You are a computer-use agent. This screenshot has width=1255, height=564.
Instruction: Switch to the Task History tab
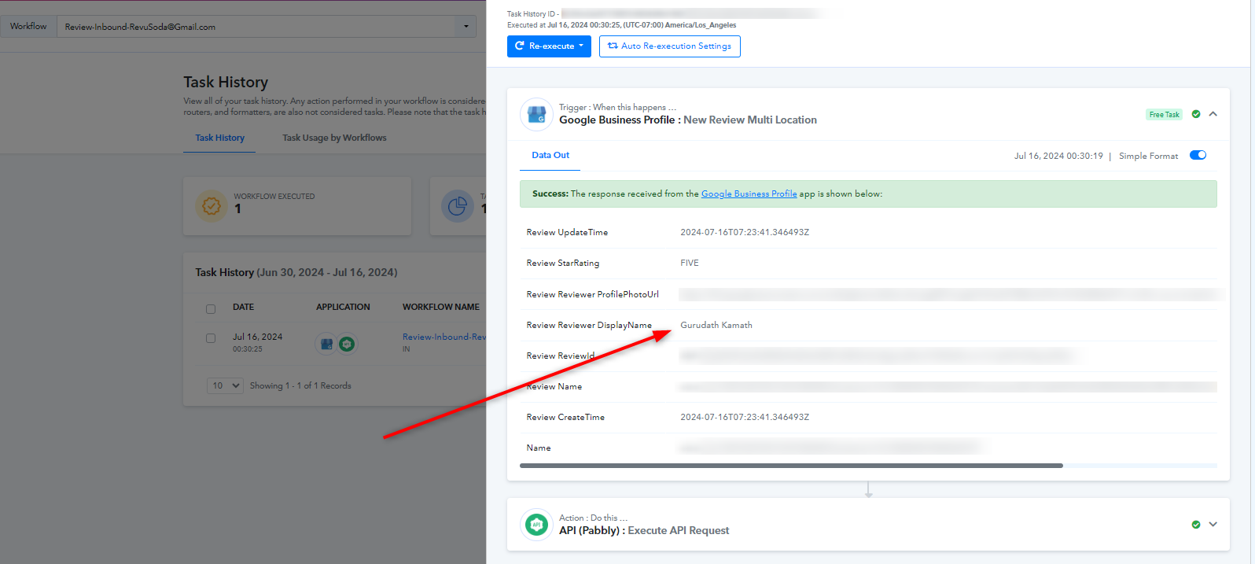click(x=220, y=138)
